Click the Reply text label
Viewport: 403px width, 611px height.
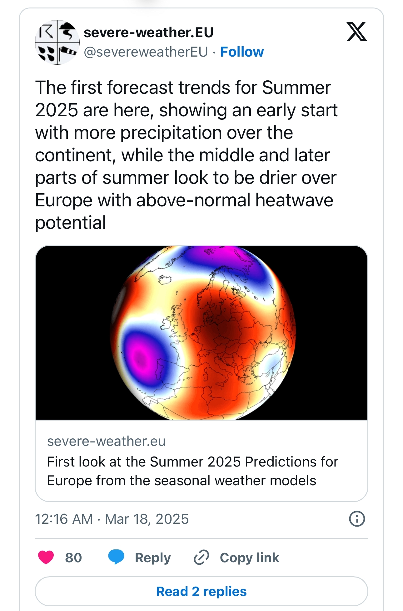pyautogui.click(x=153, y=558)
